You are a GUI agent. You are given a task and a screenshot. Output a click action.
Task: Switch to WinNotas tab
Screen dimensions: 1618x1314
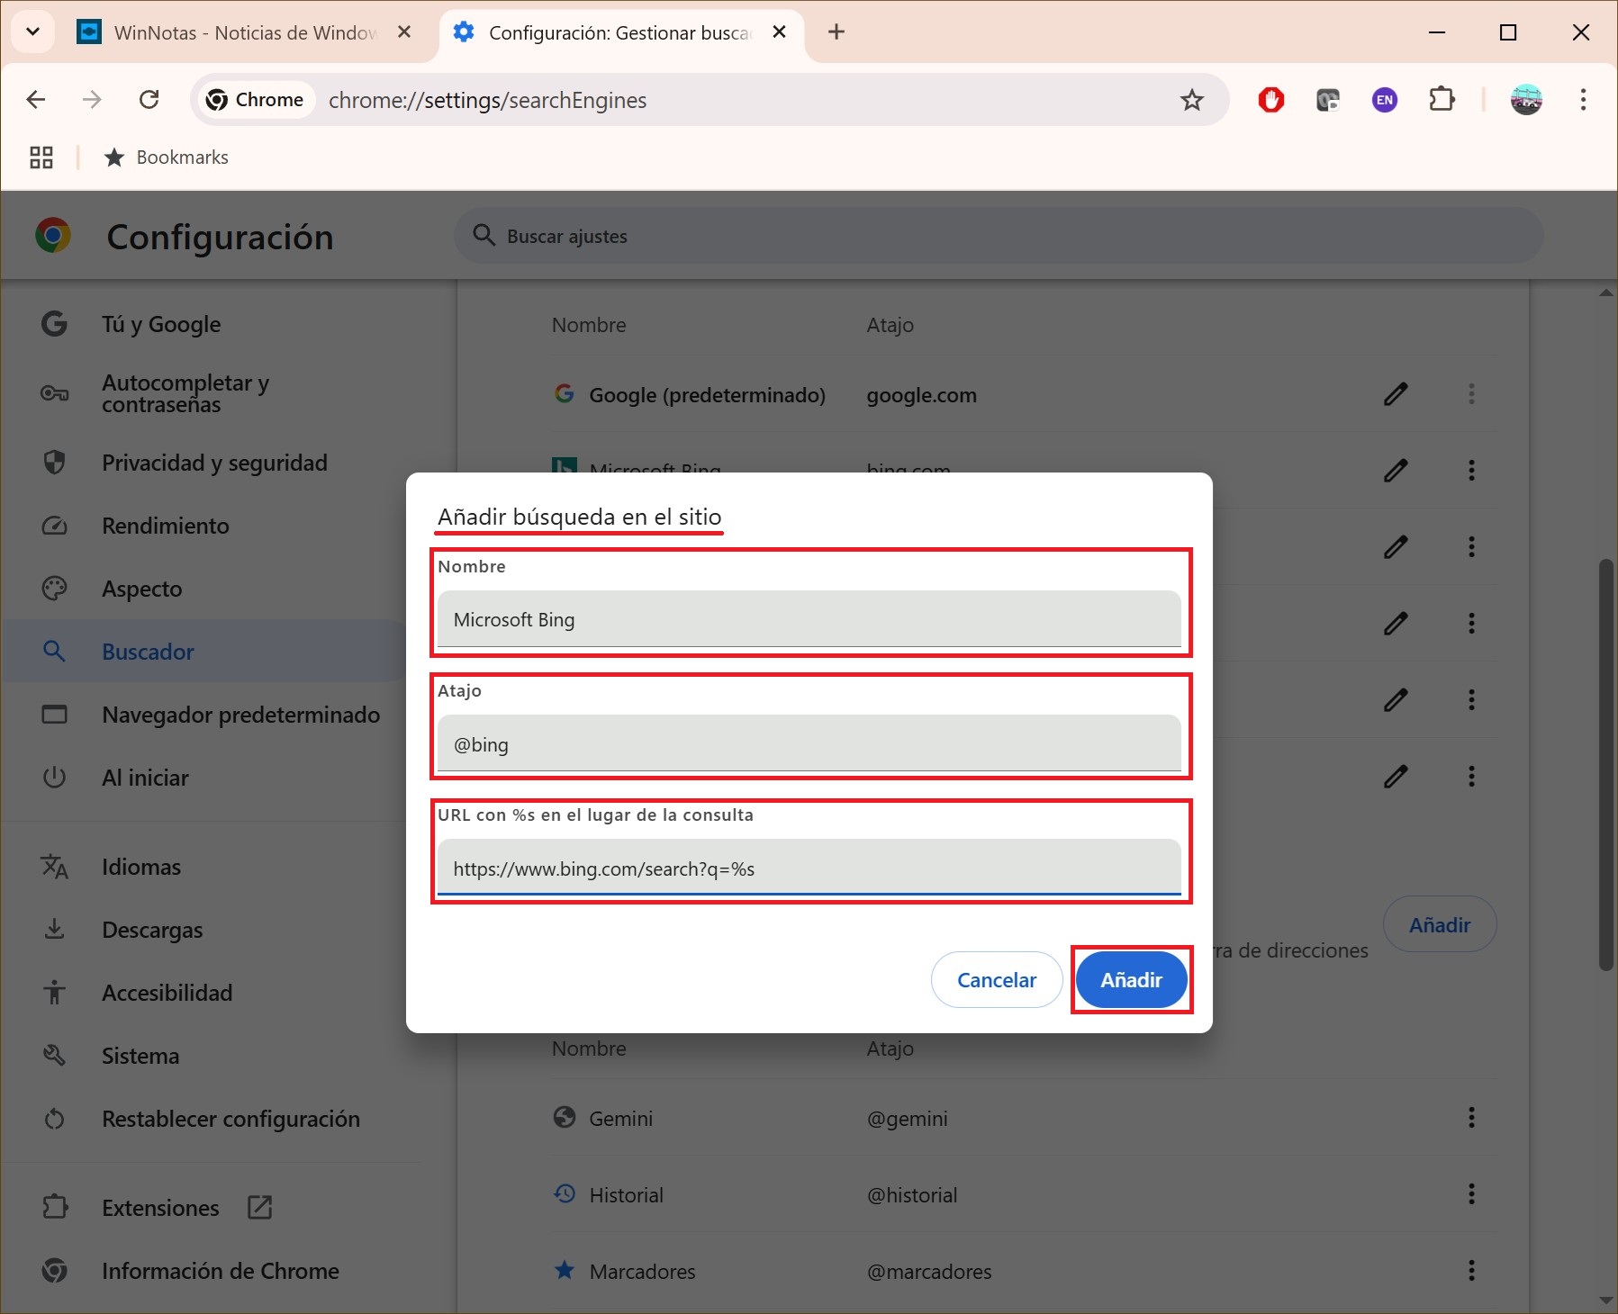click(243, 33)
